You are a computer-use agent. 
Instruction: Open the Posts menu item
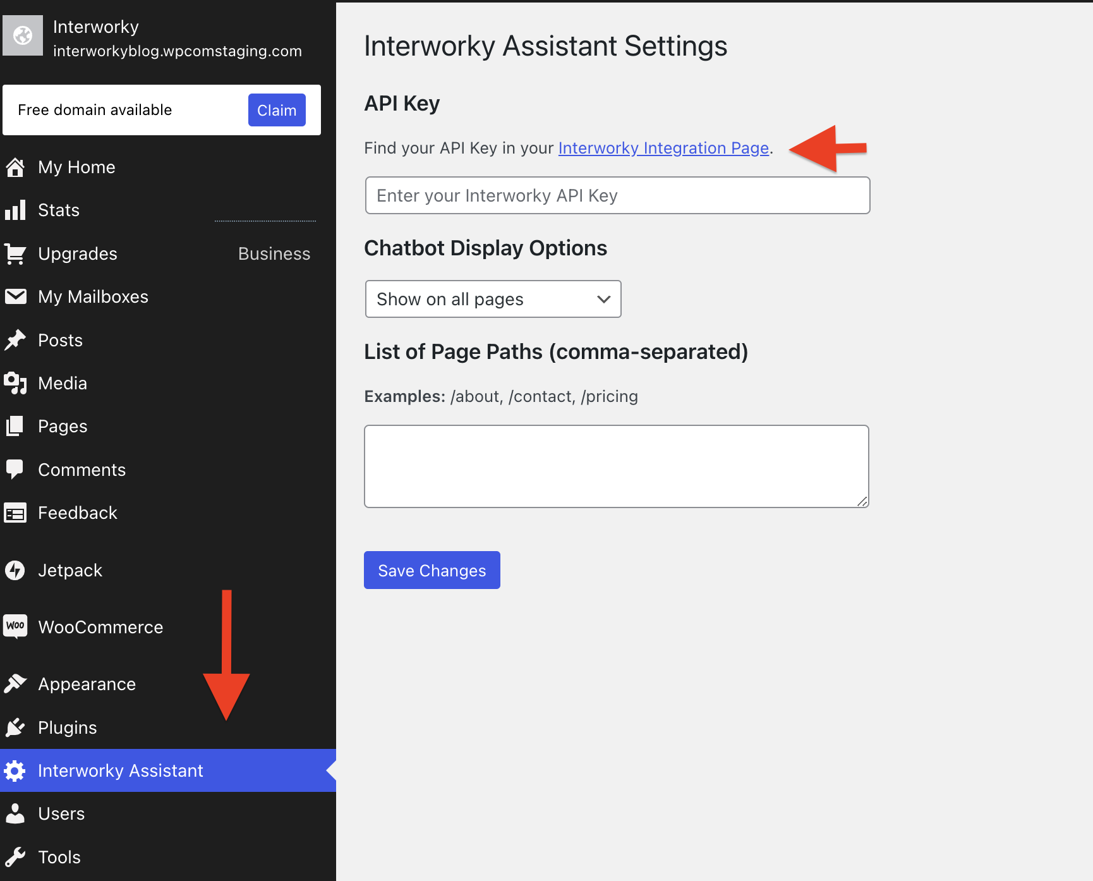point(60,341)
